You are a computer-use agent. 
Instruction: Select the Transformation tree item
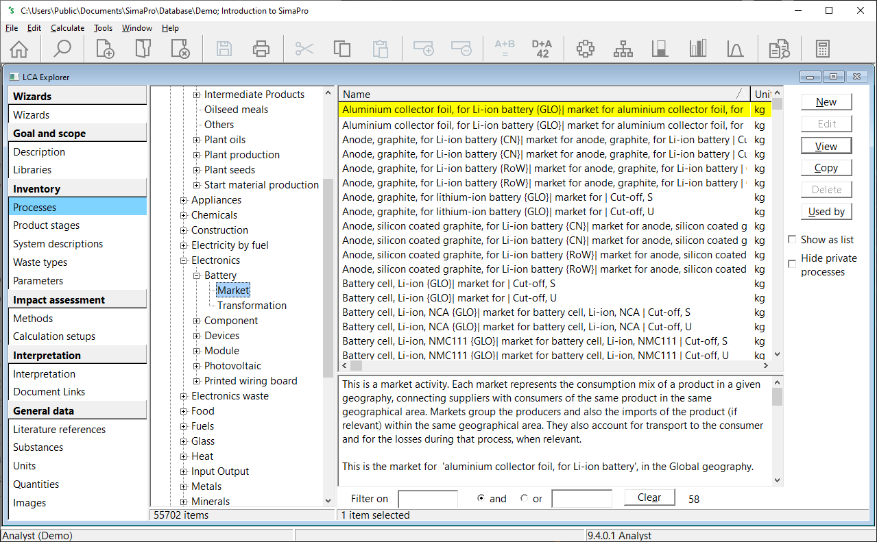click(252, 306)
